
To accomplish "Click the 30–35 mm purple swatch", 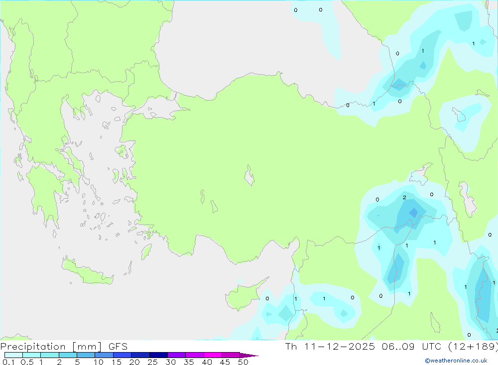I will 177,355.
